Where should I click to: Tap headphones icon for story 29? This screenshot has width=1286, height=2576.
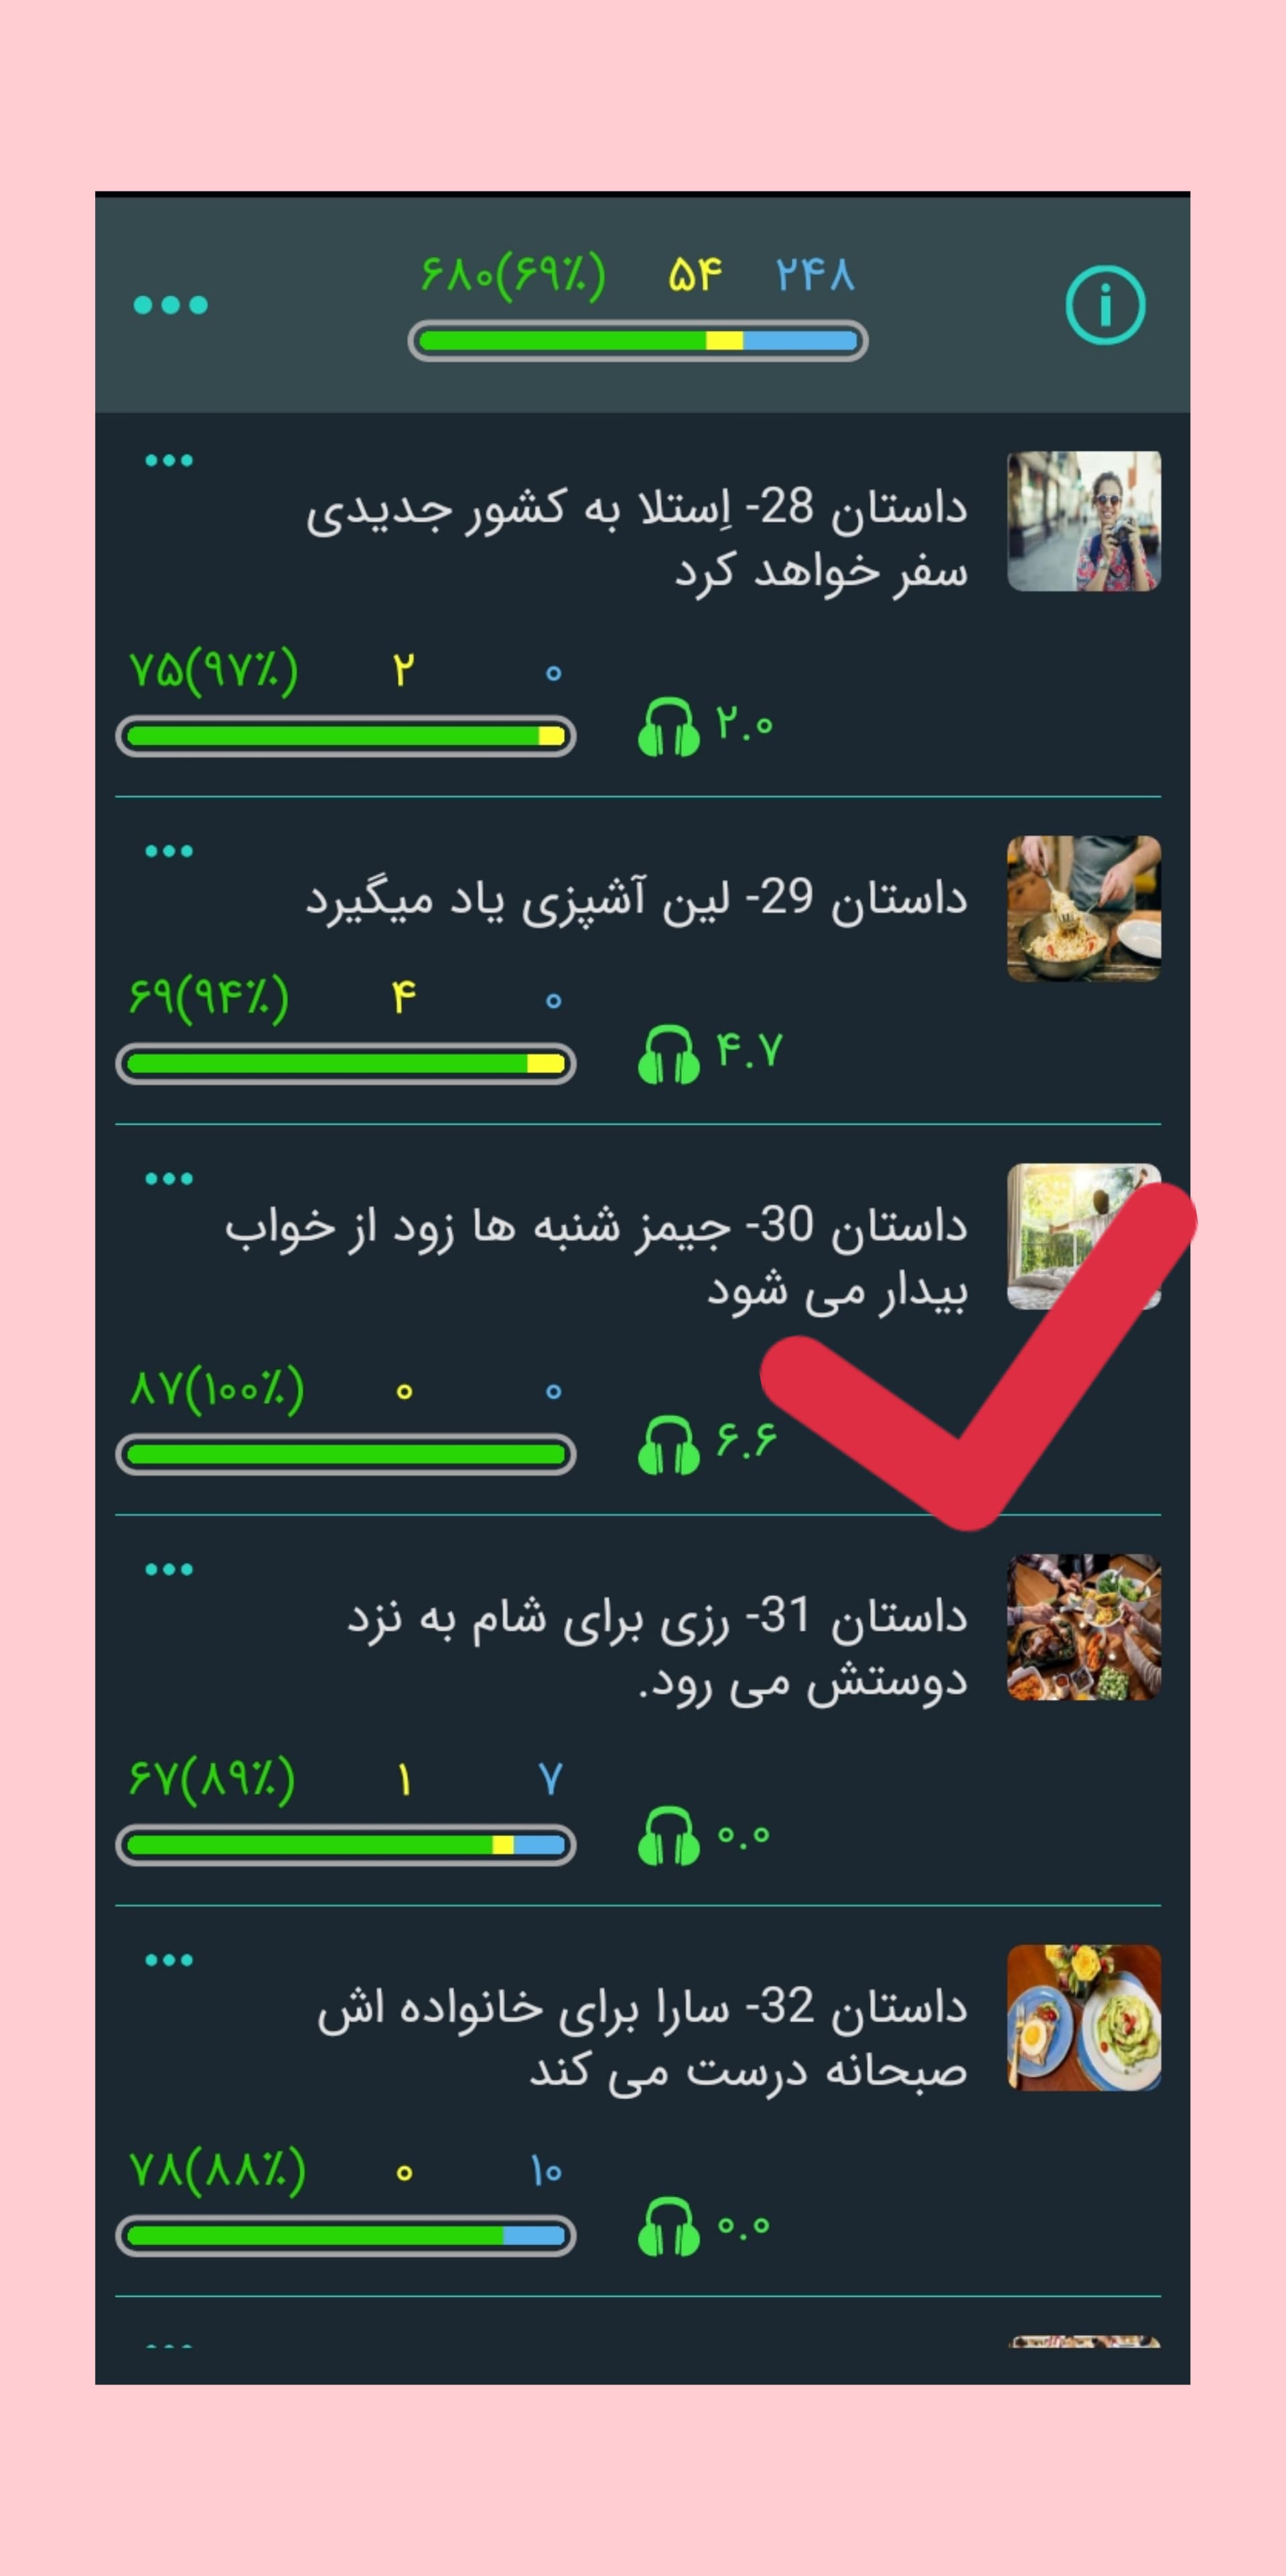(x=668, y=1054)
